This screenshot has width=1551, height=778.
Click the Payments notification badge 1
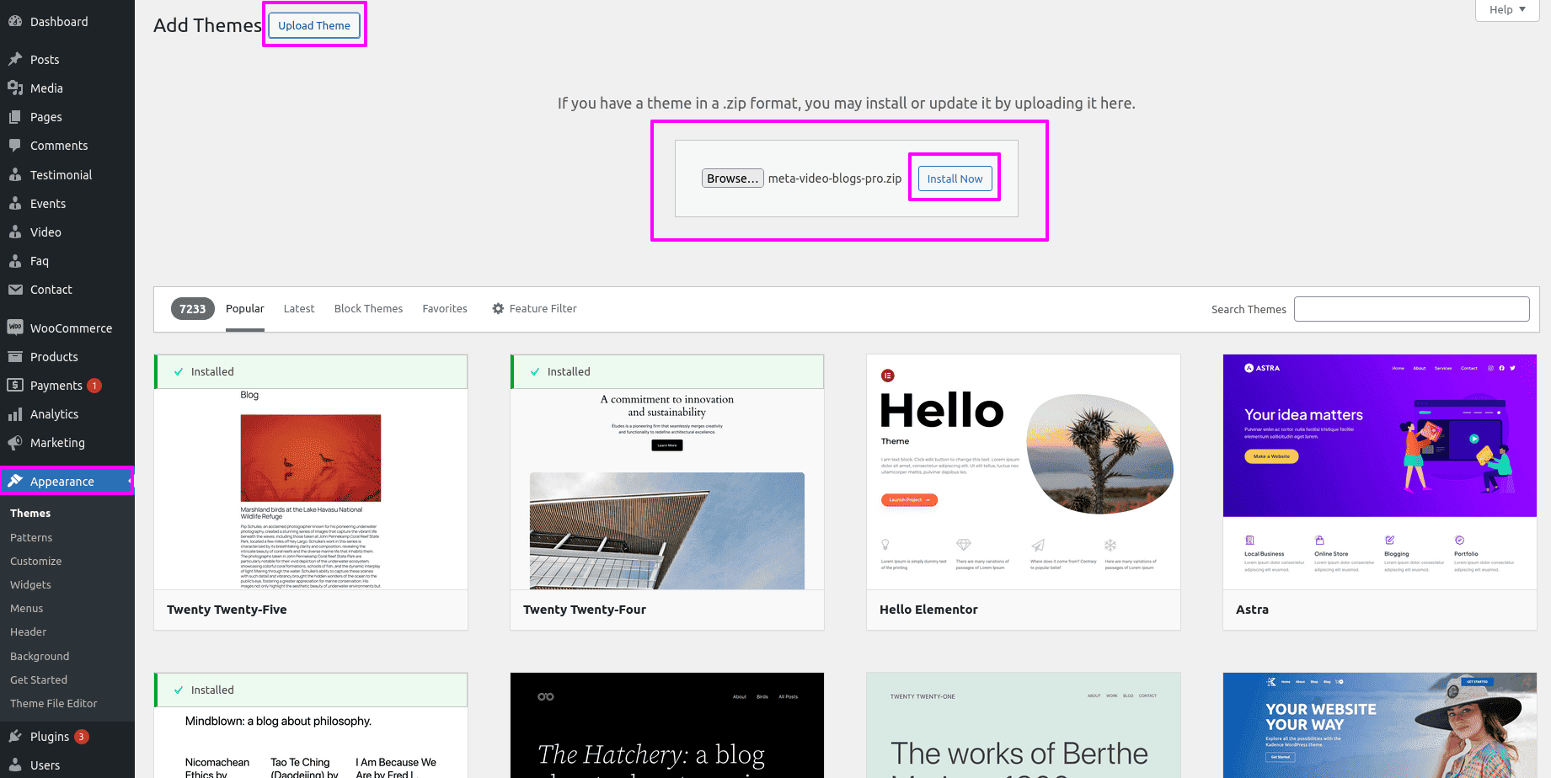(x=94, y=386)
